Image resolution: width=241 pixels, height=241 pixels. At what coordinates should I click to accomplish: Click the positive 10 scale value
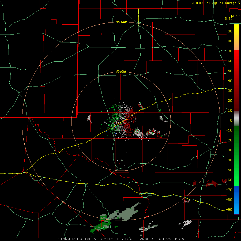230,111
